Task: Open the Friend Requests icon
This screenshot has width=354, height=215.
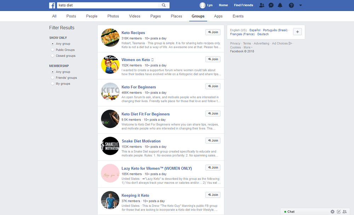Action: point(262,5)
